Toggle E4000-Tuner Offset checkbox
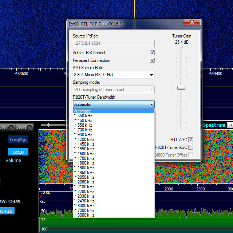The width and height of the screenshot is (233, 233). click(x=190, y=155)
